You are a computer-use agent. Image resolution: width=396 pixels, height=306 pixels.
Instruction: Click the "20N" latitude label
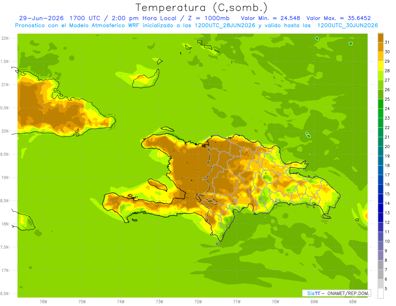(5, 131)
